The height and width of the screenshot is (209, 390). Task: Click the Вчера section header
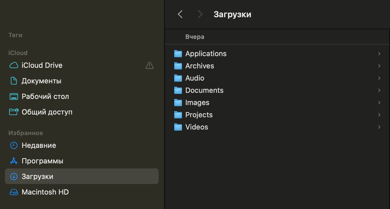pos(195,36)
